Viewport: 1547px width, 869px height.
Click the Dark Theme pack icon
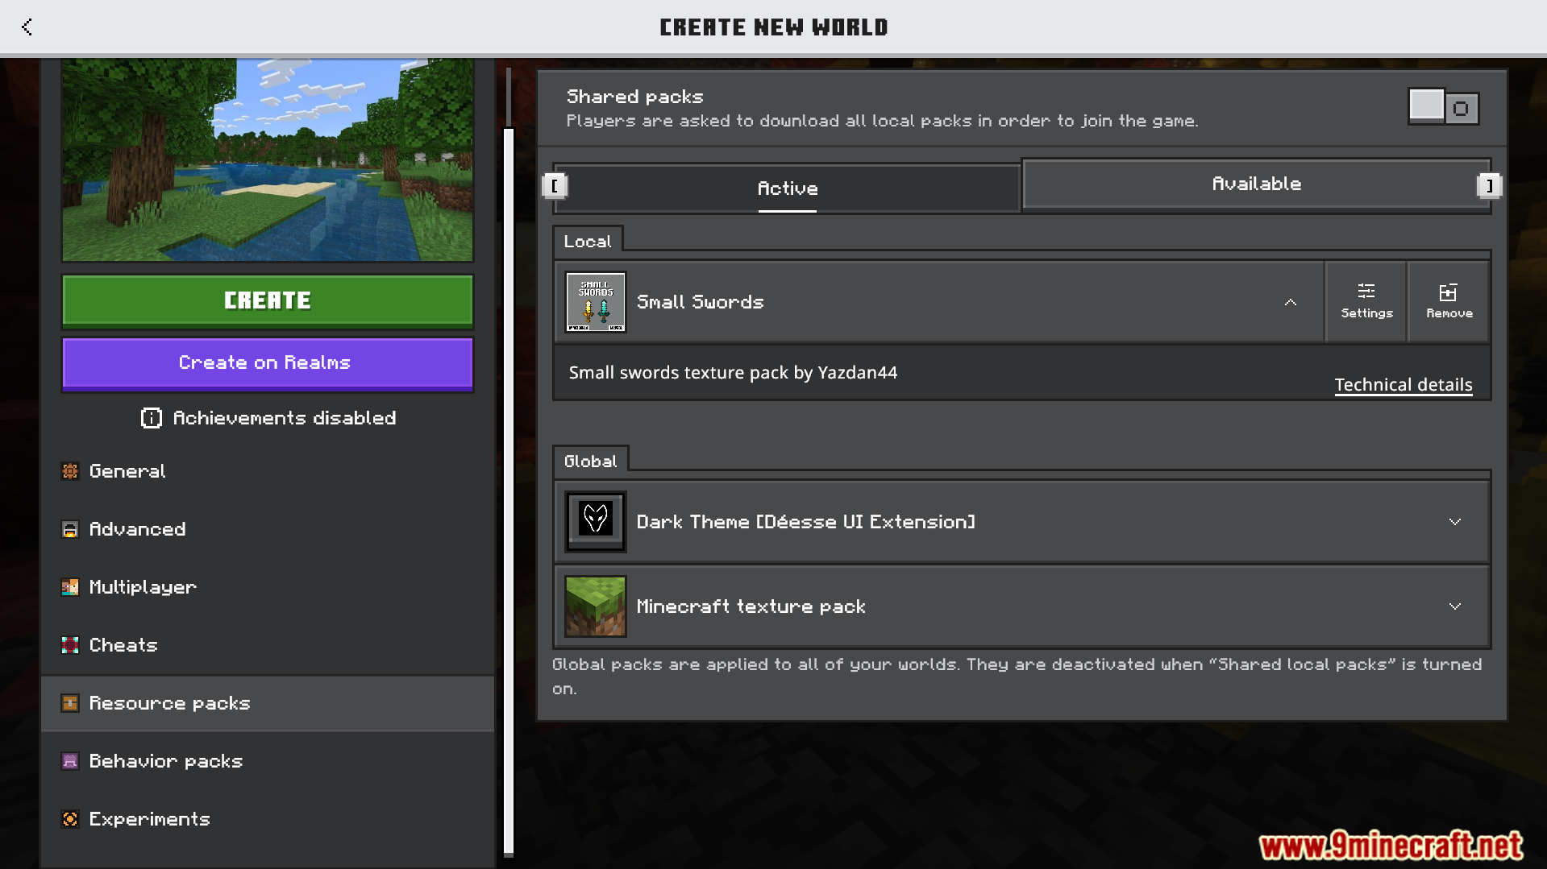click(x=596, y=522)
